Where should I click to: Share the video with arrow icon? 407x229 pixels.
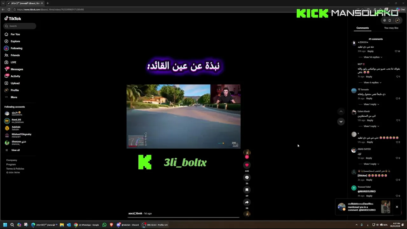coord(247,202)
